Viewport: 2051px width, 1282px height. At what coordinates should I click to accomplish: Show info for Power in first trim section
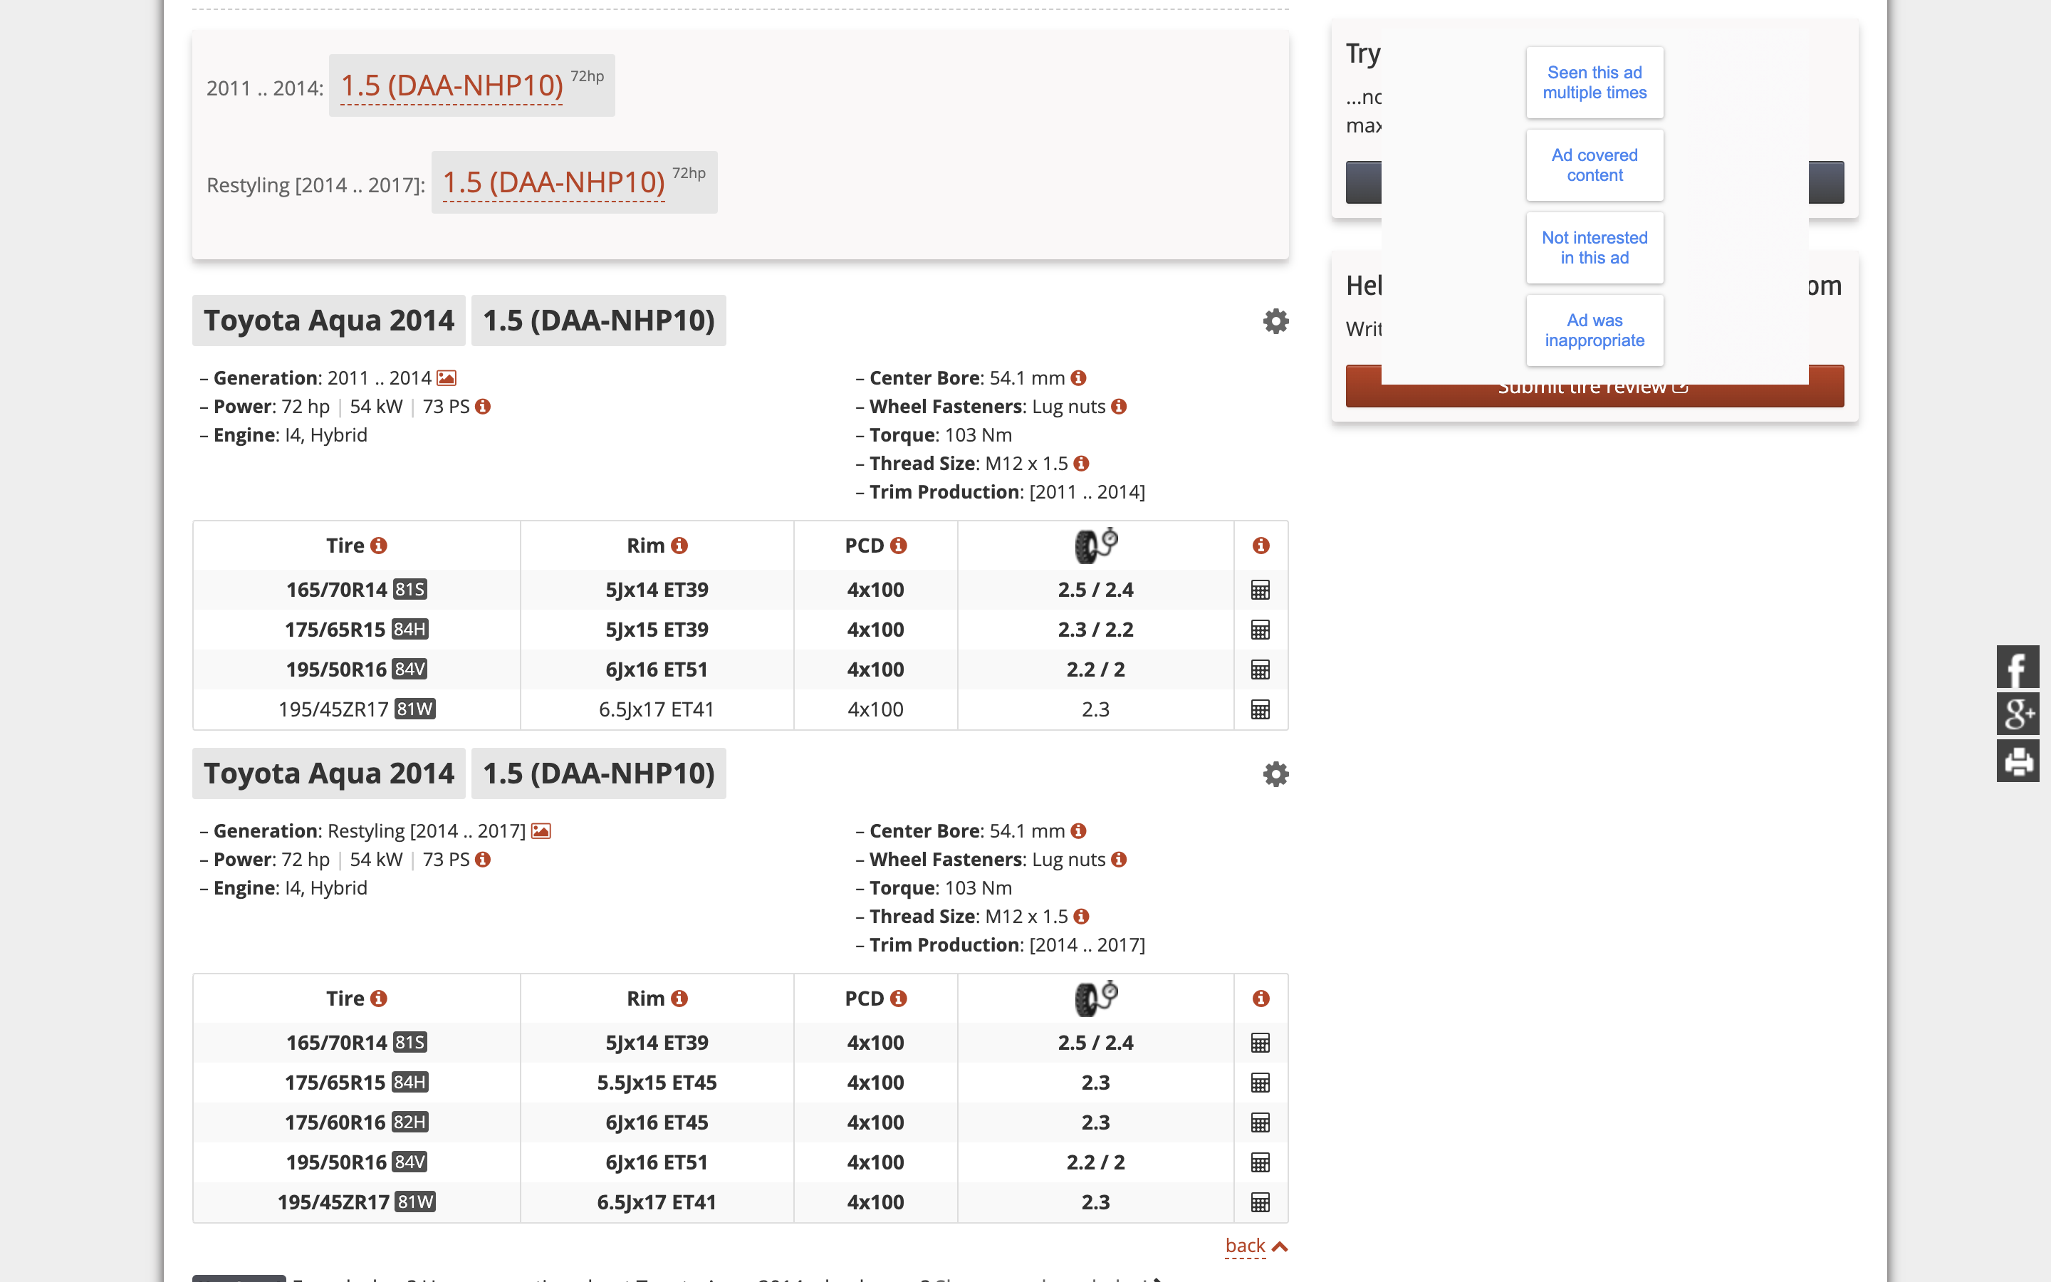point(483,407)
